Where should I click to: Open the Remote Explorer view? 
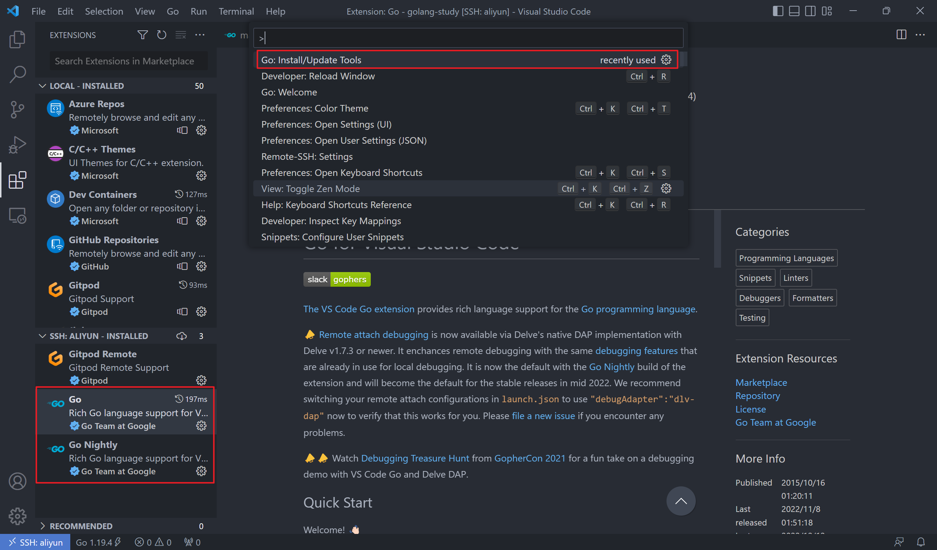pyautogui.click(x=17, y=215)
